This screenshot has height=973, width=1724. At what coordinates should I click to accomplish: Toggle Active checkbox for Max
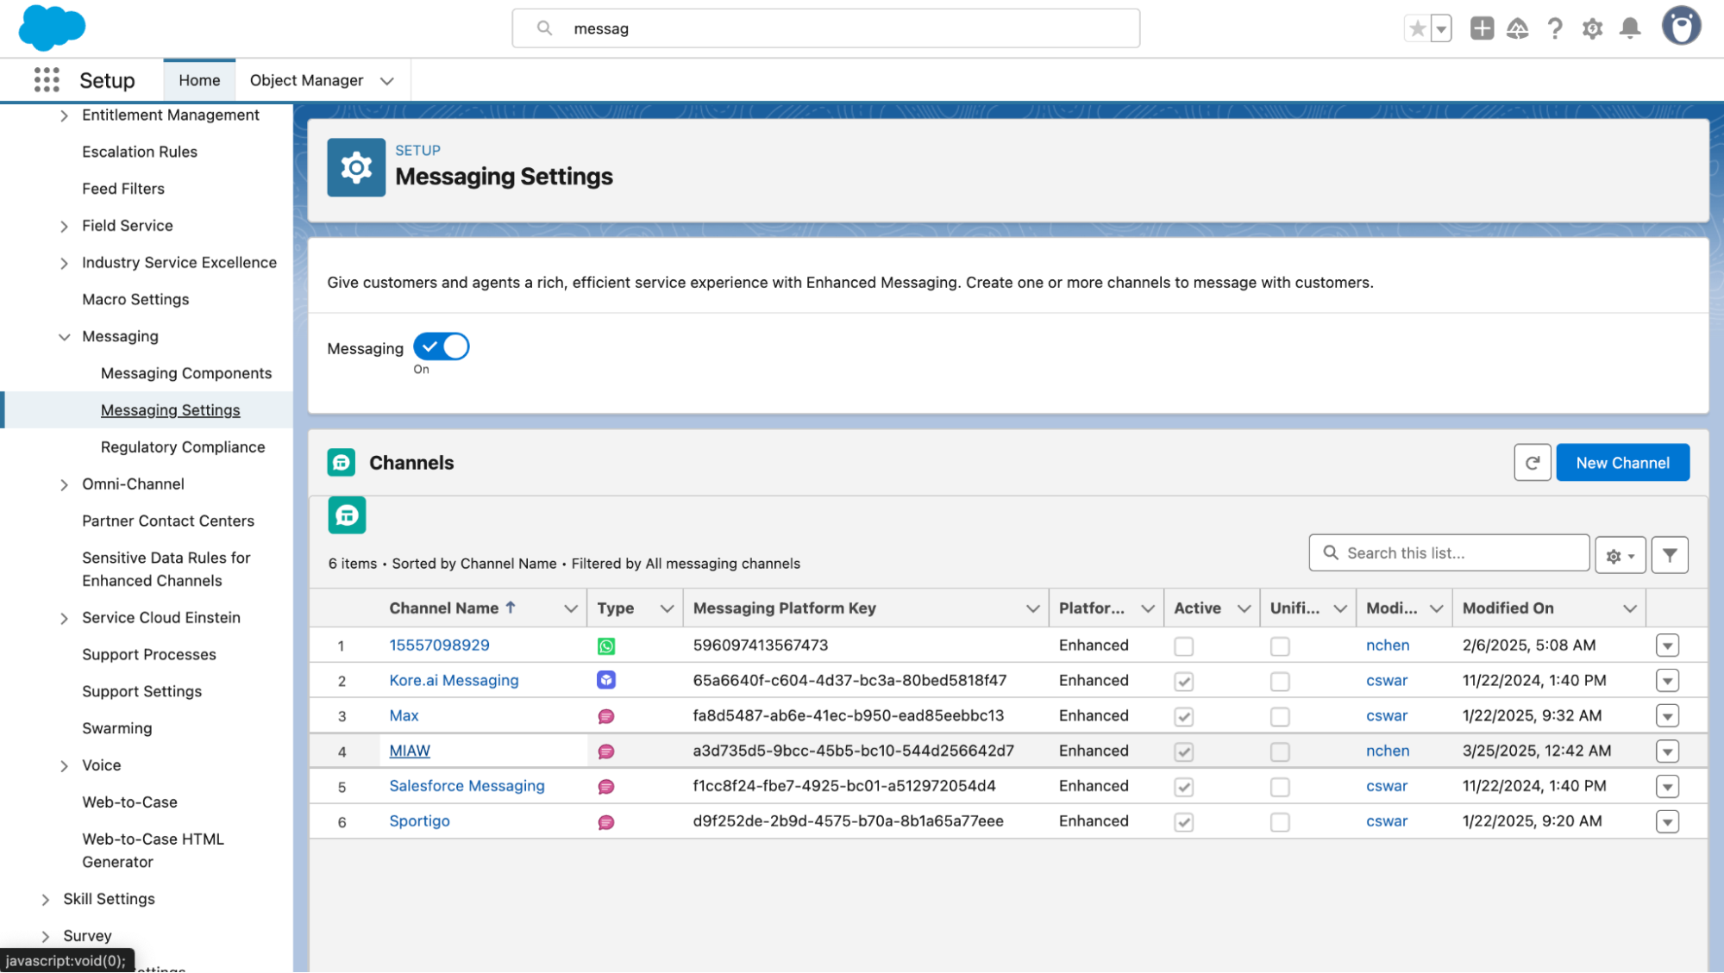click(1183, 717)
